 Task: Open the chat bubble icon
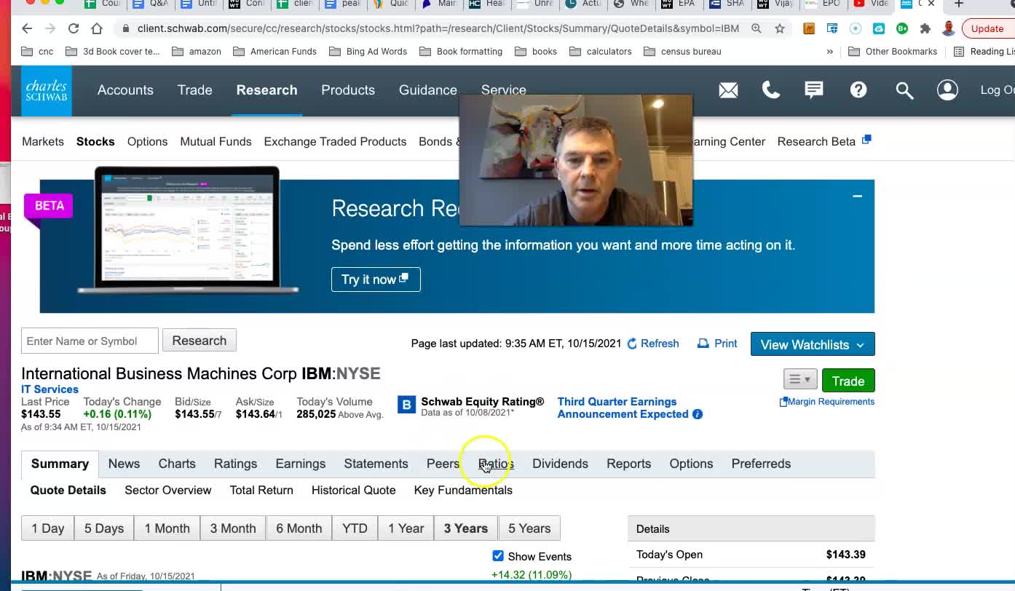tap(814, 90)
